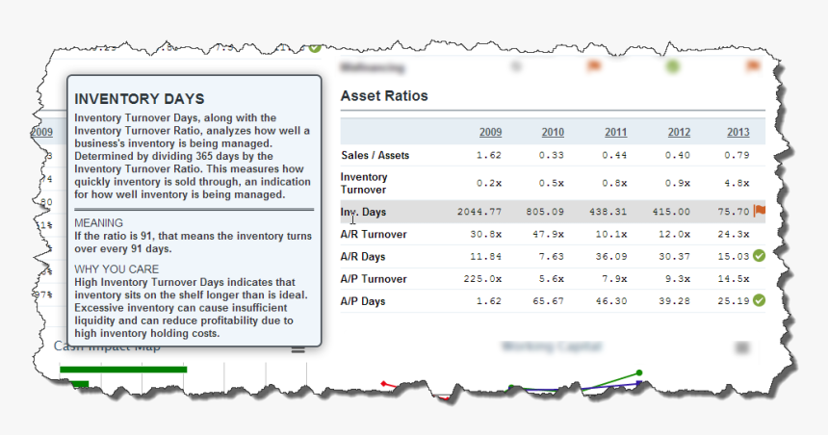This screenshot has width=828, height=435.
Task: Click the A/R Turnover row label
Action: coord(374,234)
